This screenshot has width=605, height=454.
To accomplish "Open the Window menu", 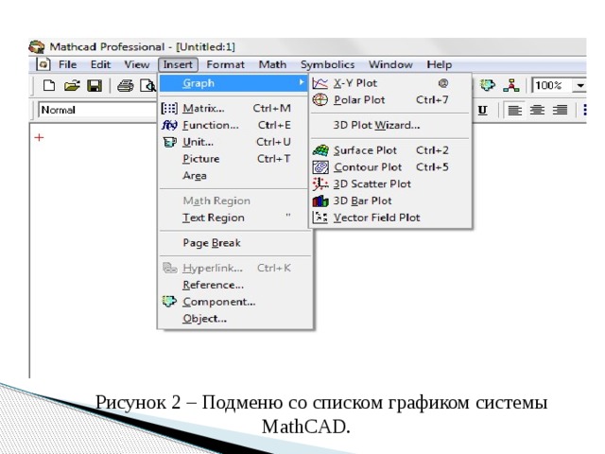I will pyautogui.click(x=390, y=64).
